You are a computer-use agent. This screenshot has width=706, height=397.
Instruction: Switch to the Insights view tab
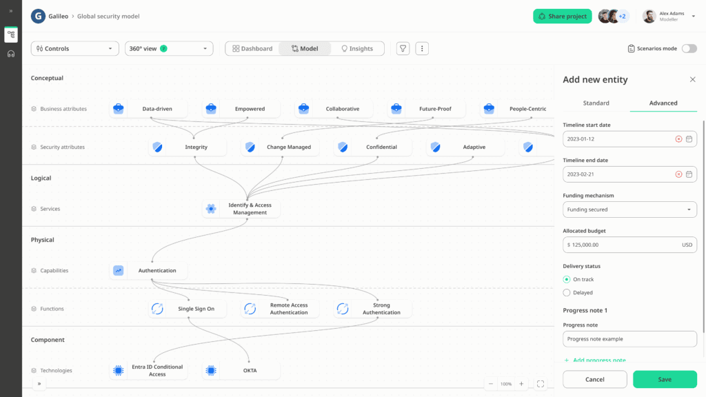coord(357,49)
